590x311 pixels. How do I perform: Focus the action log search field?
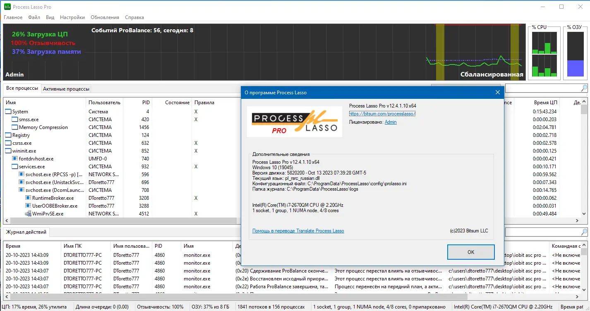tap(542, 232)
